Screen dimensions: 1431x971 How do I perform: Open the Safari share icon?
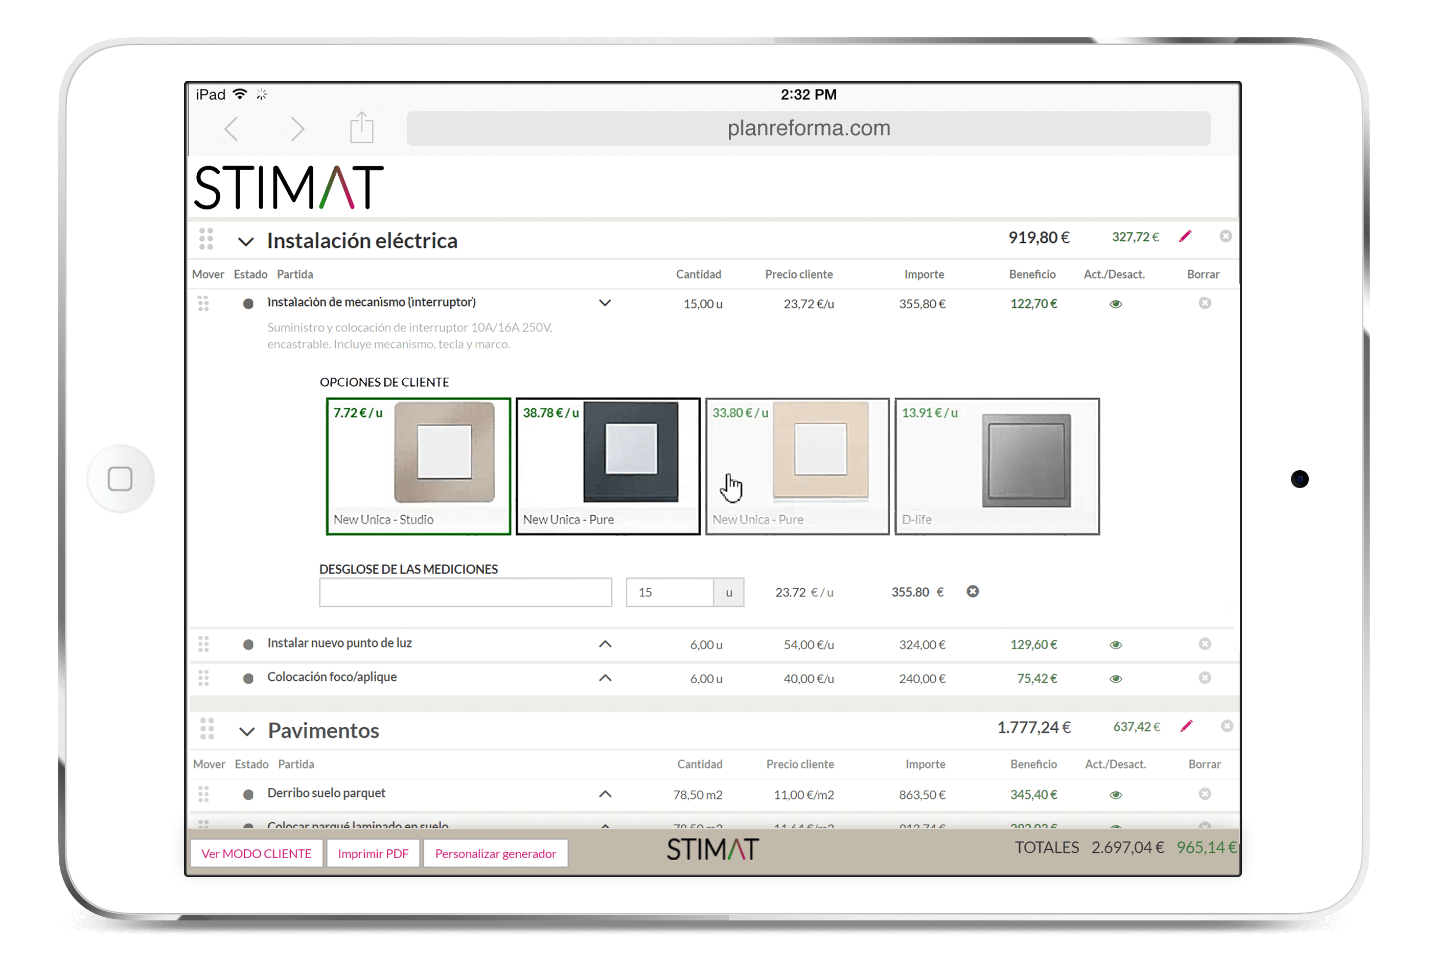tap(362, 127)
